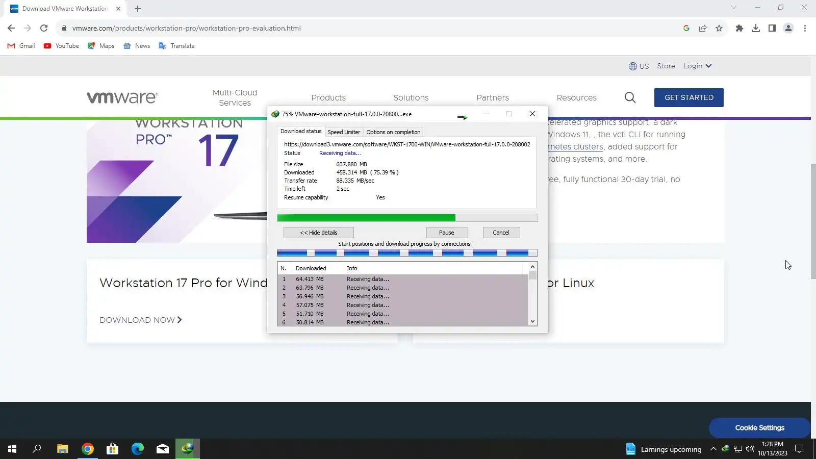The width and height of the screenshot is (816, 459).
Task: Pause the VMware download
Action: [447, 233]
